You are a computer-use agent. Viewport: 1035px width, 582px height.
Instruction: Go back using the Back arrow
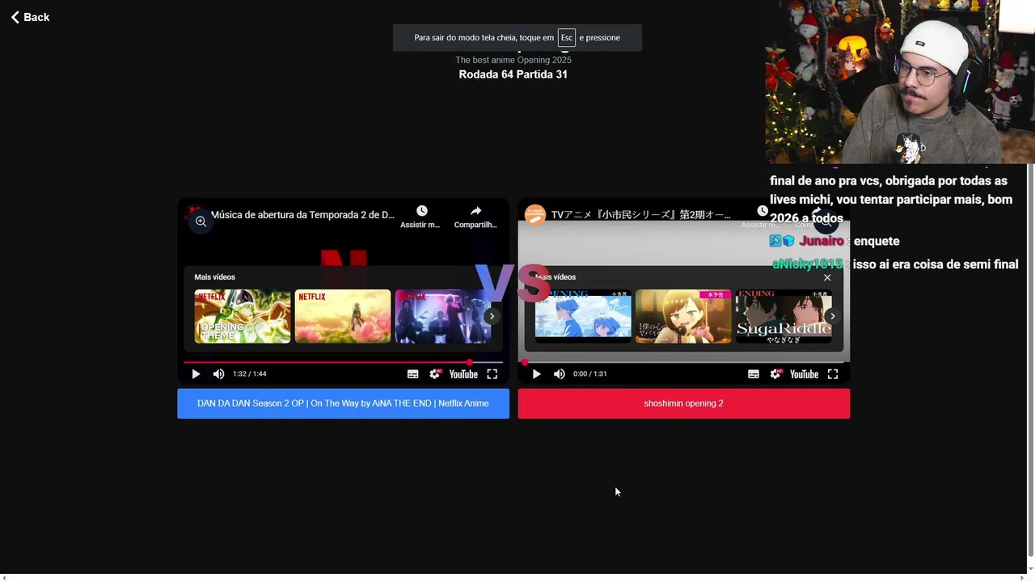[30, 17]
